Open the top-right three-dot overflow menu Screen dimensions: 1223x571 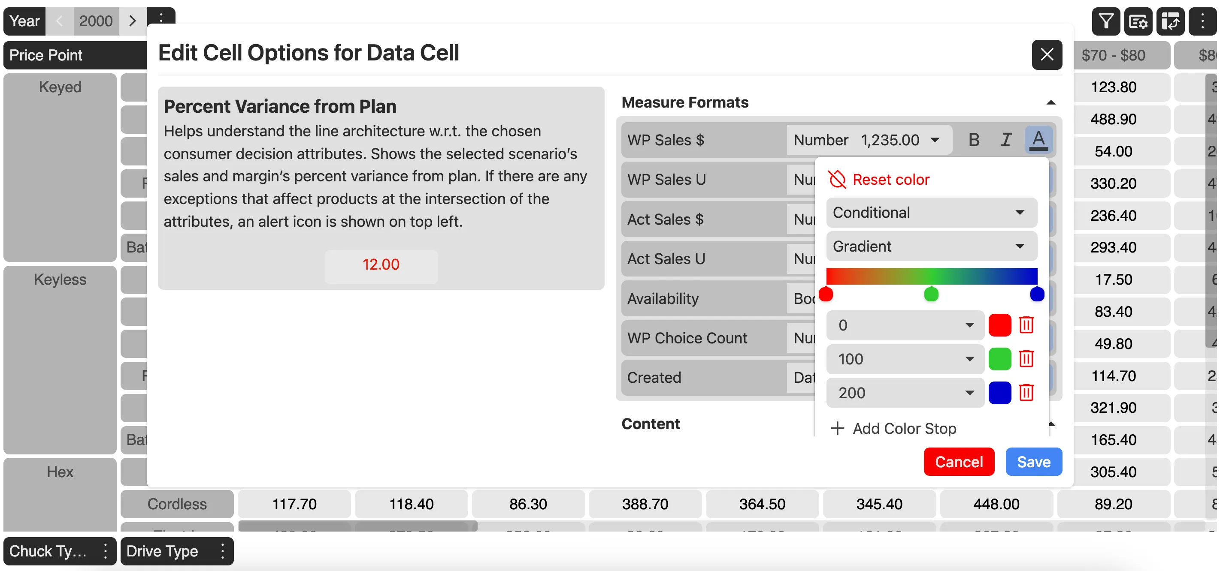click(x=1202, y=21)
